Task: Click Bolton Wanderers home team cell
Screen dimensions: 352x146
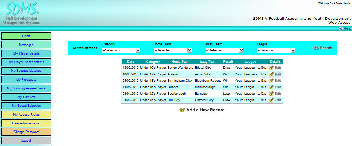Action: tap(180, 68)
